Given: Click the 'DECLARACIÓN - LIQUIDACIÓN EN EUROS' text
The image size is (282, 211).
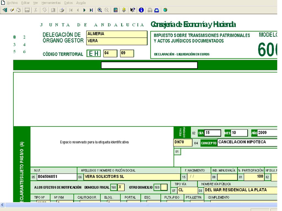Looking at the screenshot, I should click(x=182, y=54).
